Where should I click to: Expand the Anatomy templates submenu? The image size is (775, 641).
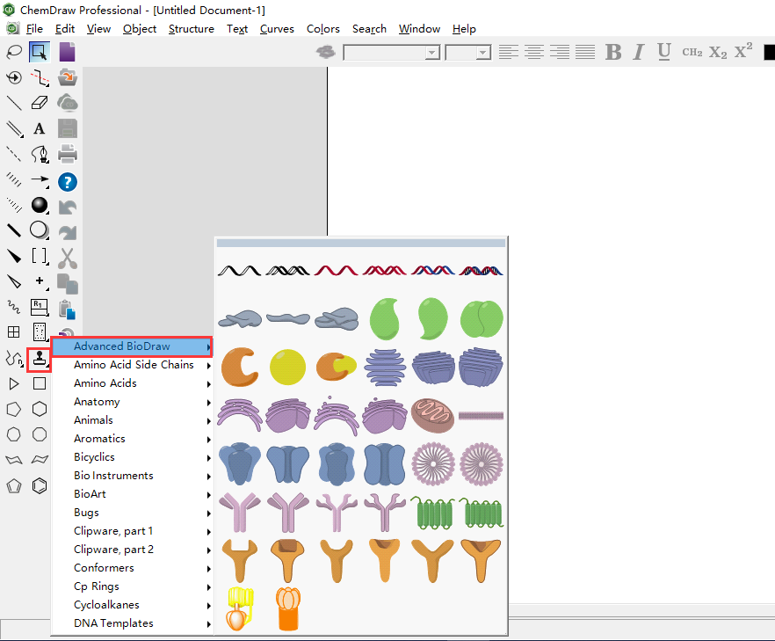click(133, 402)
